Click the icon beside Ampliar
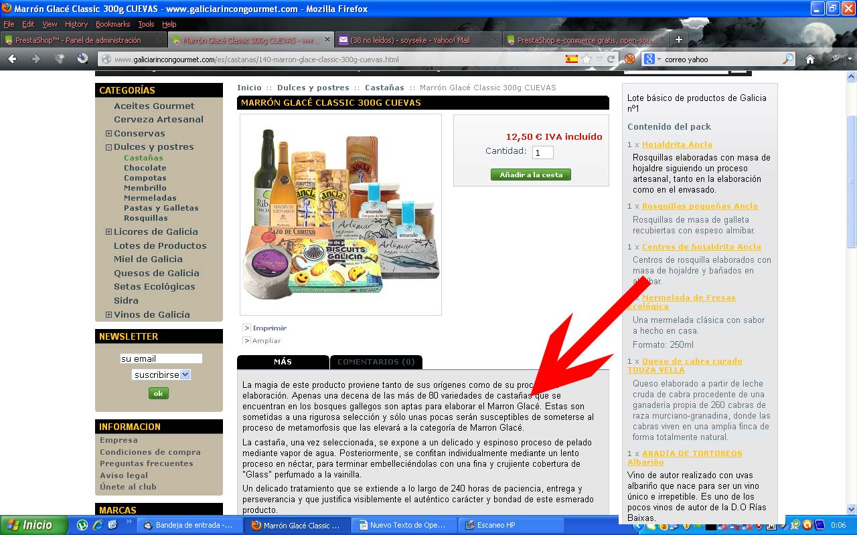The width and height of the screenshot is (857, 535). coord(246,340)
